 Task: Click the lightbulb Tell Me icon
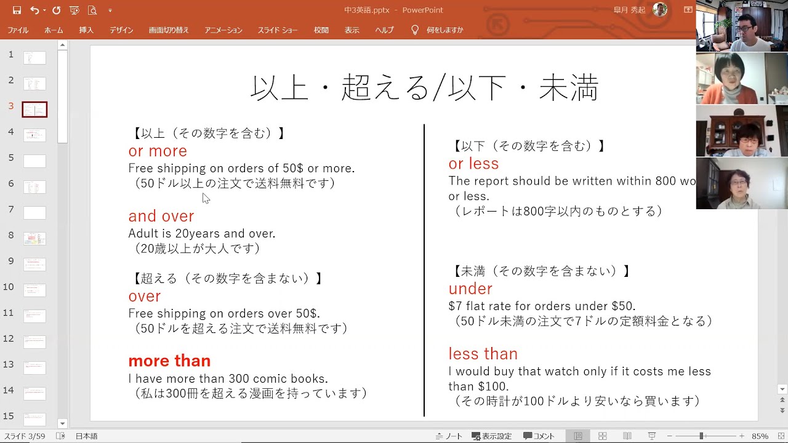pos(415,30)
